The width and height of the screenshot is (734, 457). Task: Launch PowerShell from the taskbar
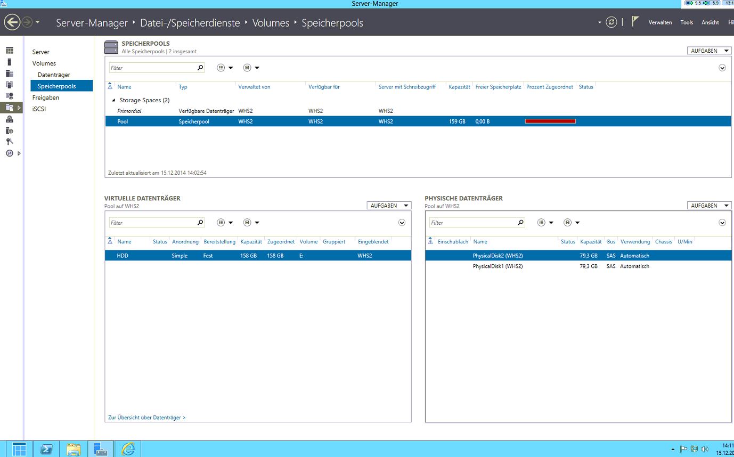click(46, 449)
